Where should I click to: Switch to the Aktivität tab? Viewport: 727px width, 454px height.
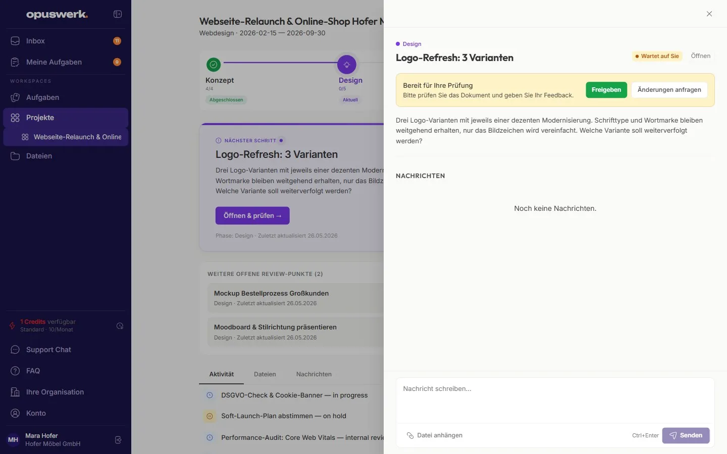click(222, 374)
